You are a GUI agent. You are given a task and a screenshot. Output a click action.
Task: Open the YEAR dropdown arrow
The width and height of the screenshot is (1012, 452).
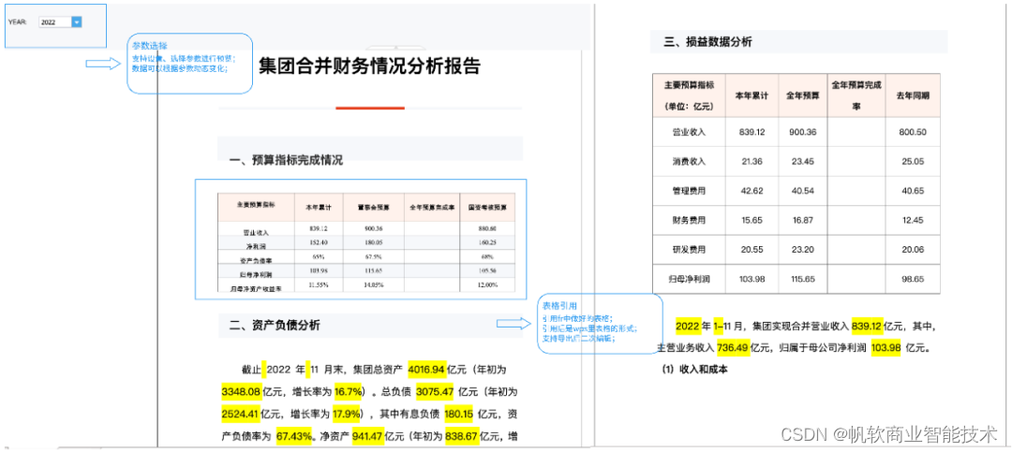(x=77, y=22)
